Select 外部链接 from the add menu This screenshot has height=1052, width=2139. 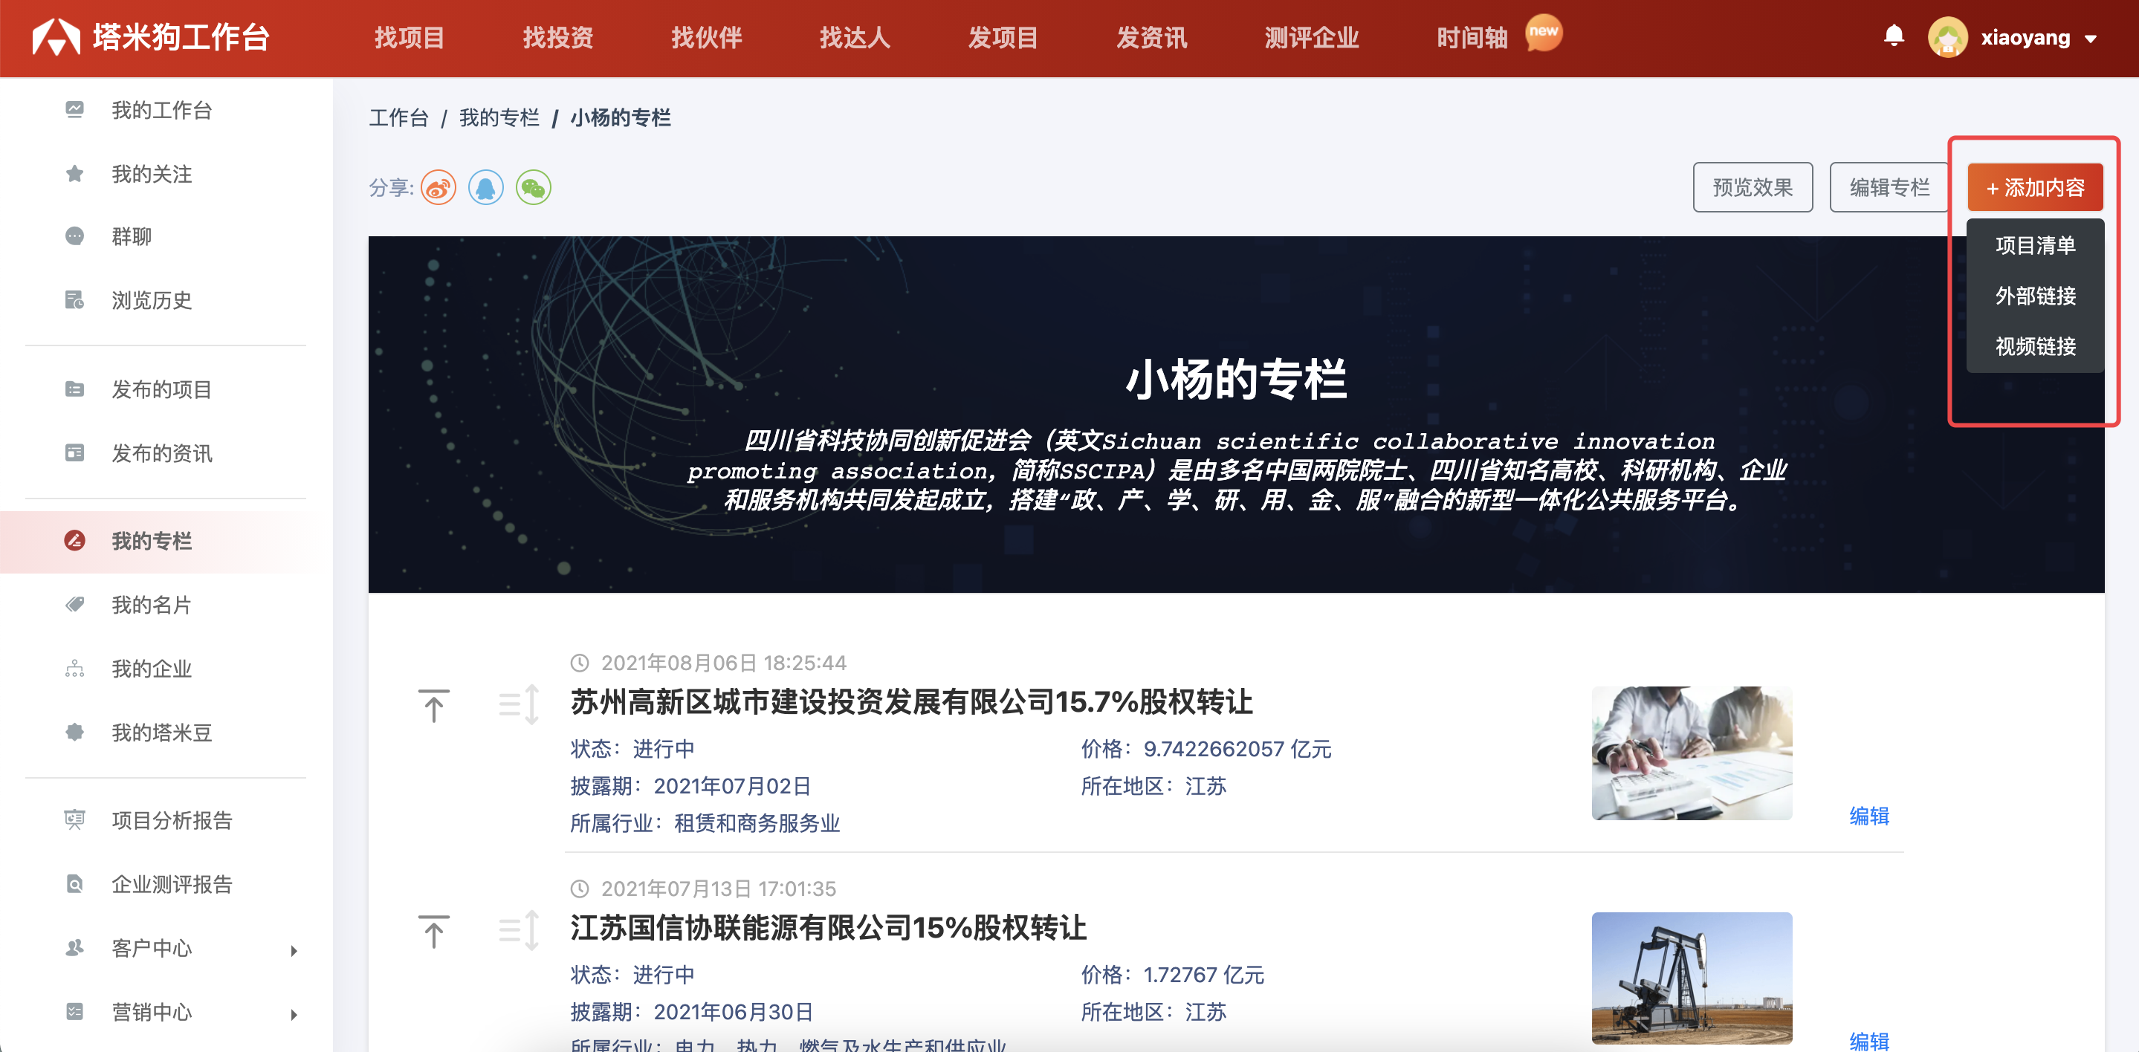[x=2035, y=296]
